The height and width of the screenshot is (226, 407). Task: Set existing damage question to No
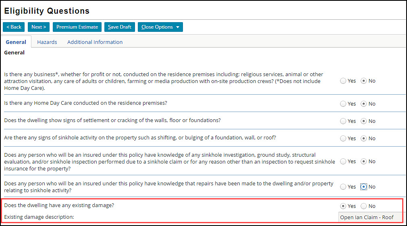click(x=363, y=206)
